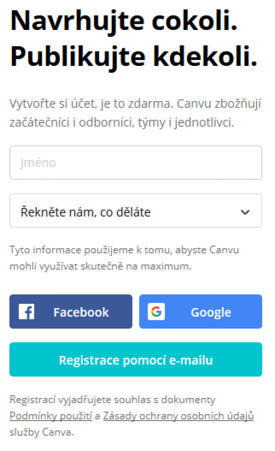Screen dimensions: 275x451
Task: Select the "Řekněte nám, co děláte" label text
Action: (x=86, y=212)
